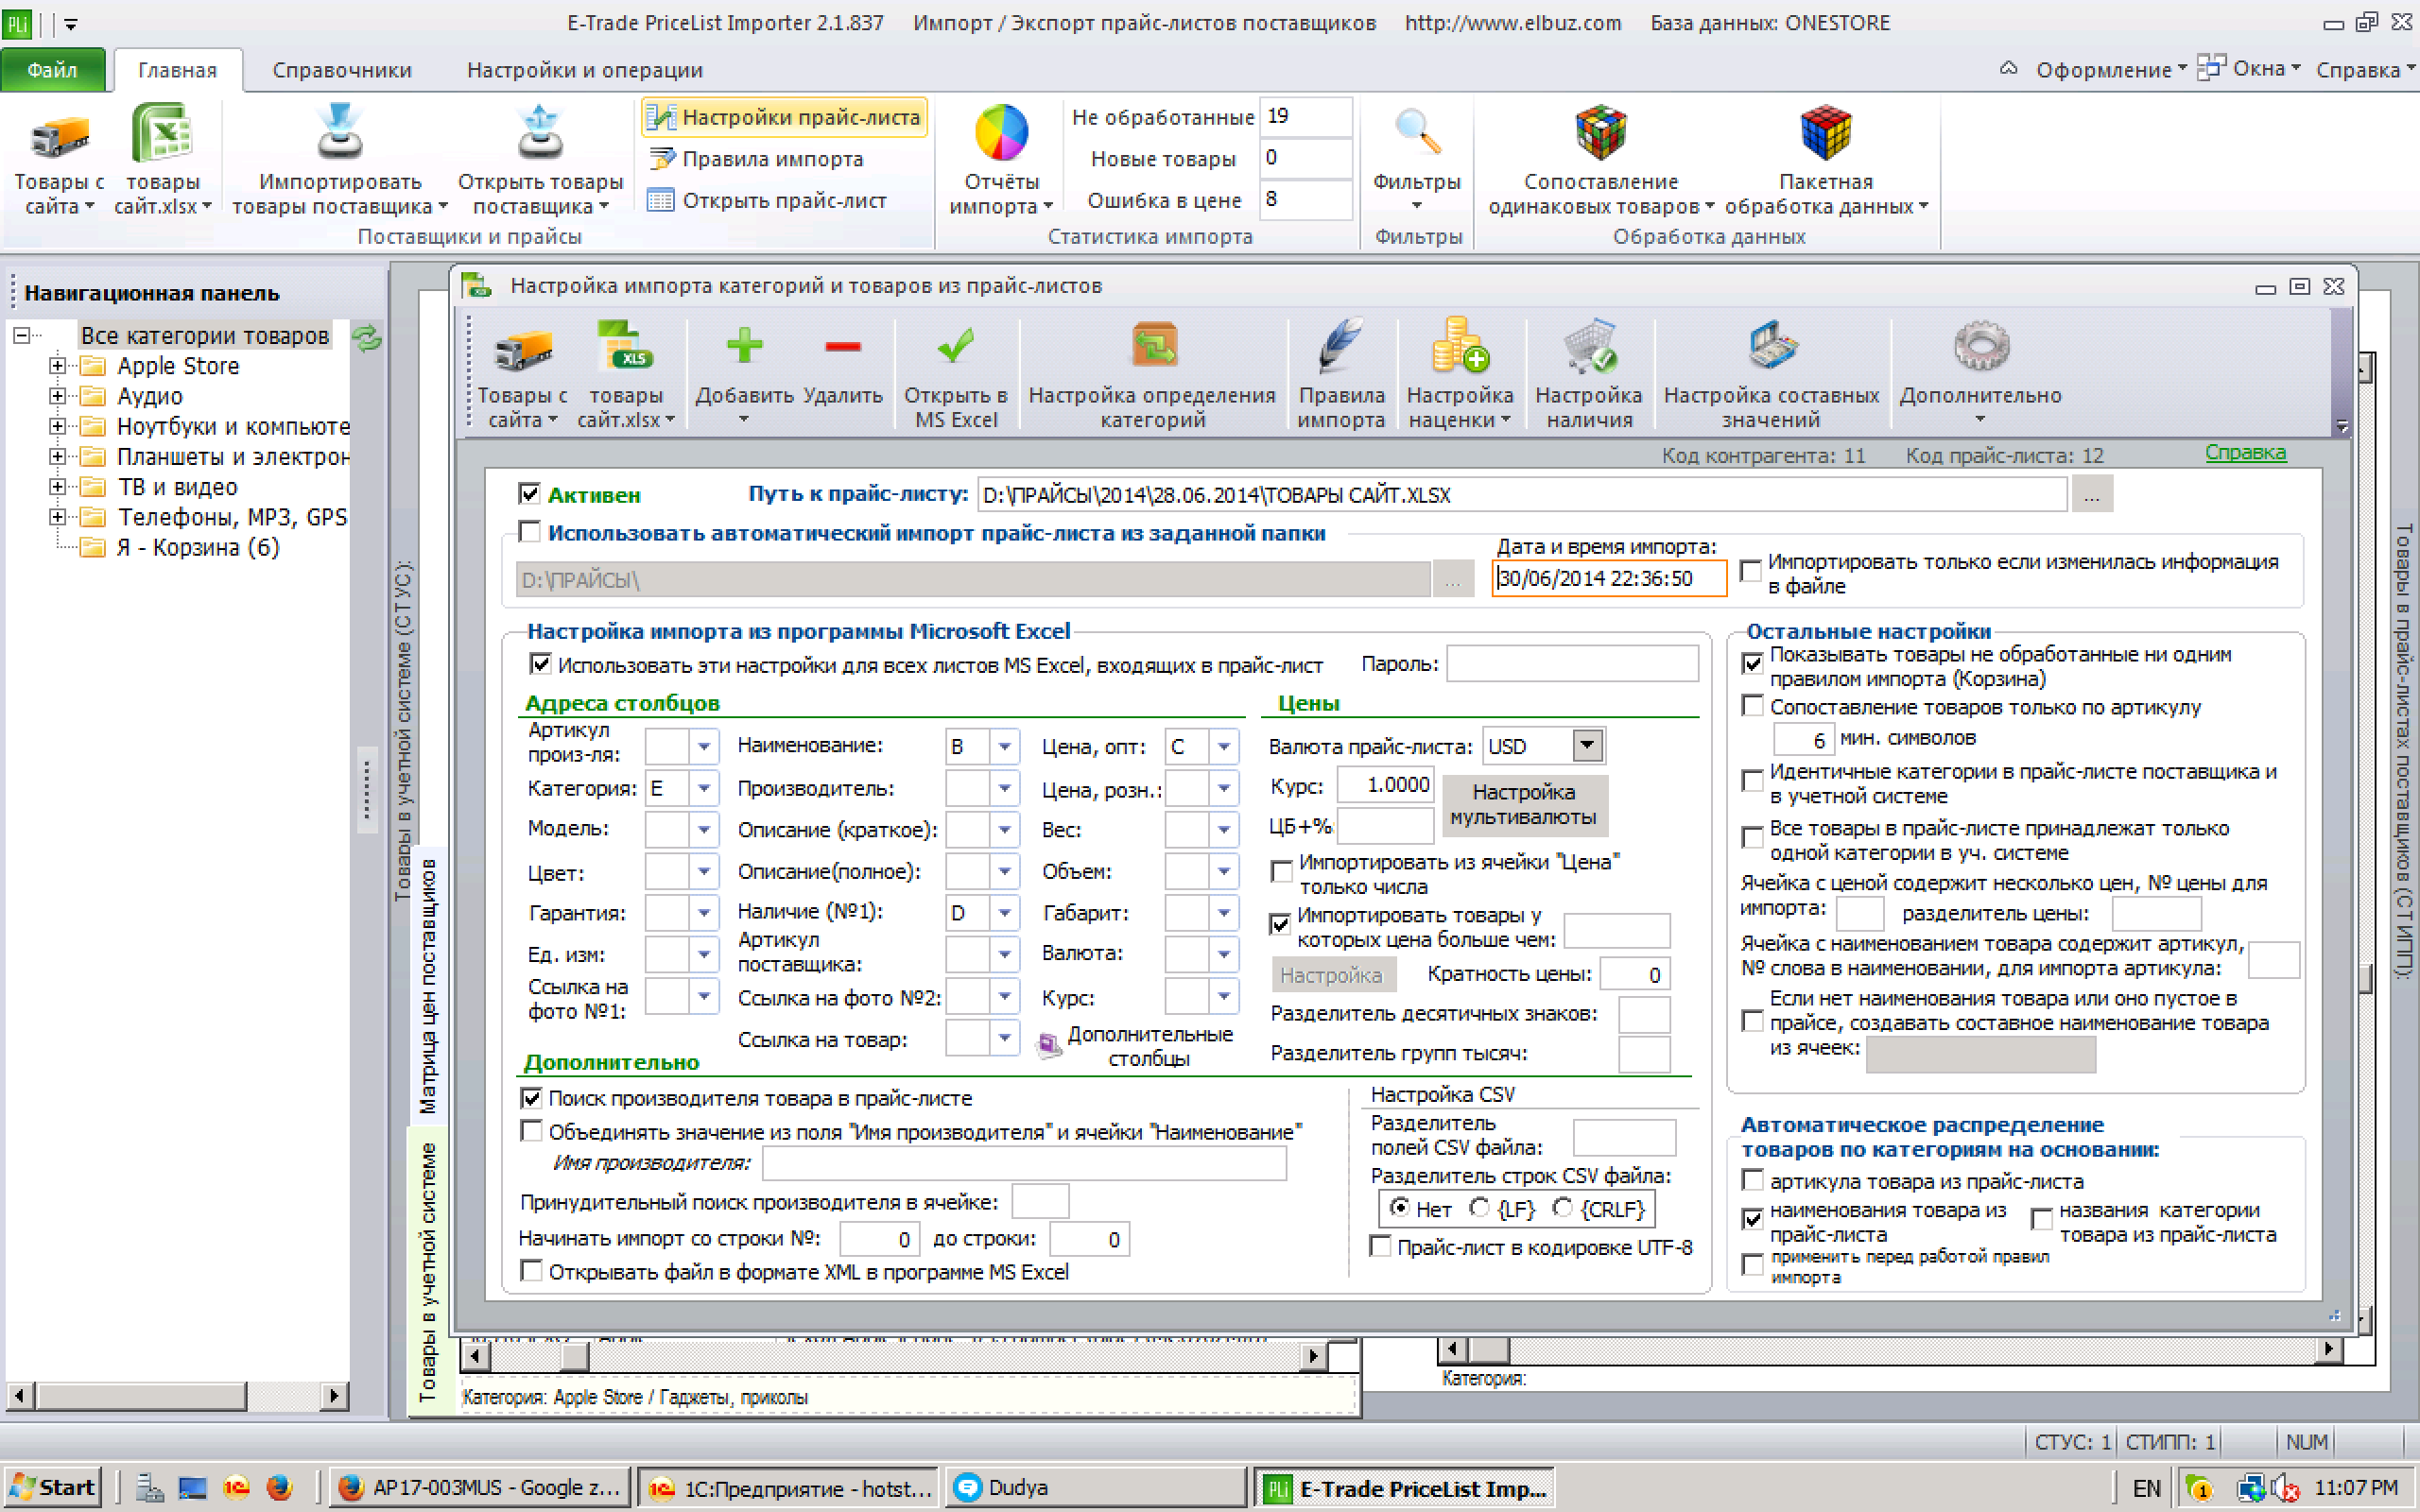Open Настройка составных значений icon
2420x1512 pixels.
click(1771, 375)
